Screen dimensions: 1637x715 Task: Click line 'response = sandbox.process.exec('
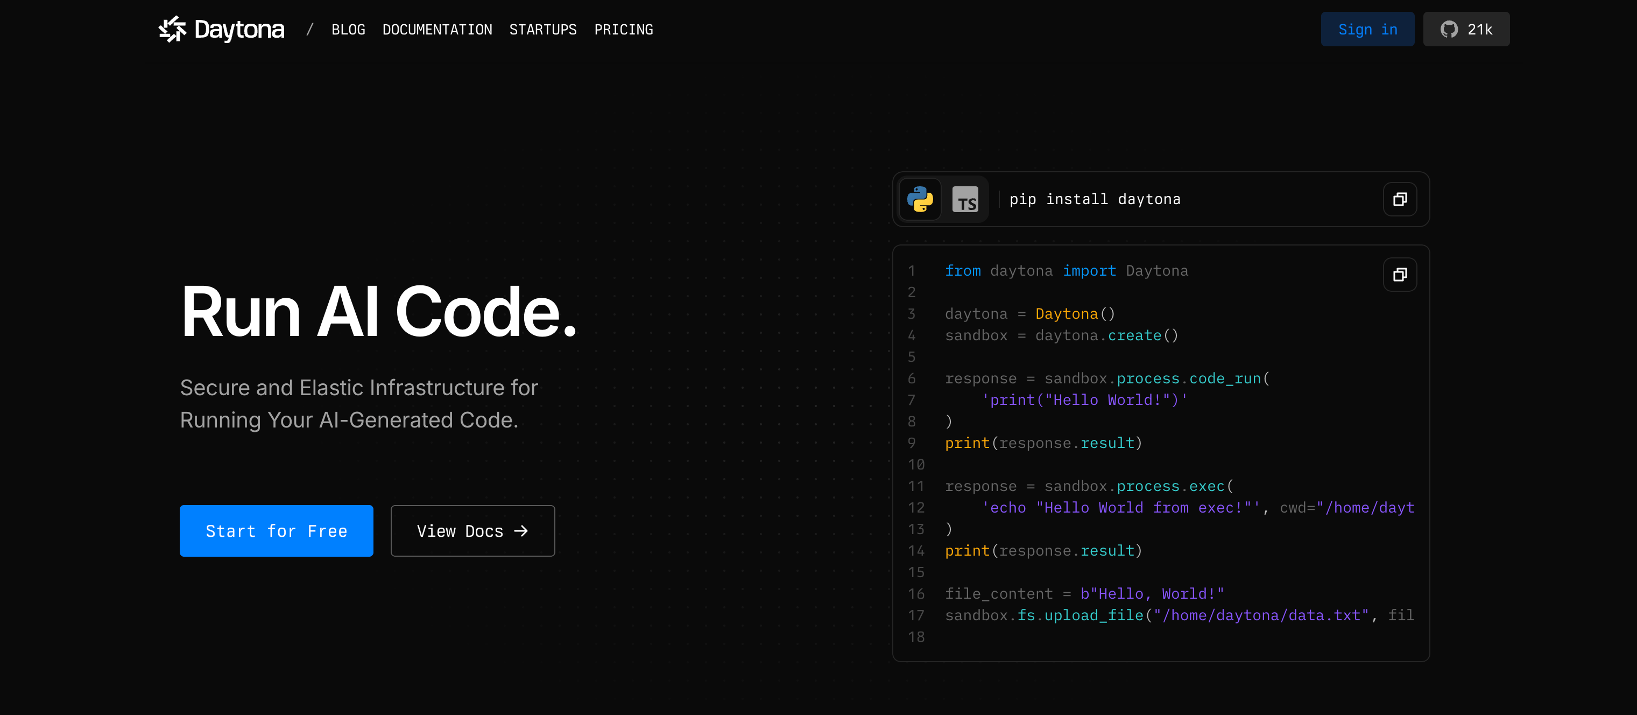pos(1089,486)
